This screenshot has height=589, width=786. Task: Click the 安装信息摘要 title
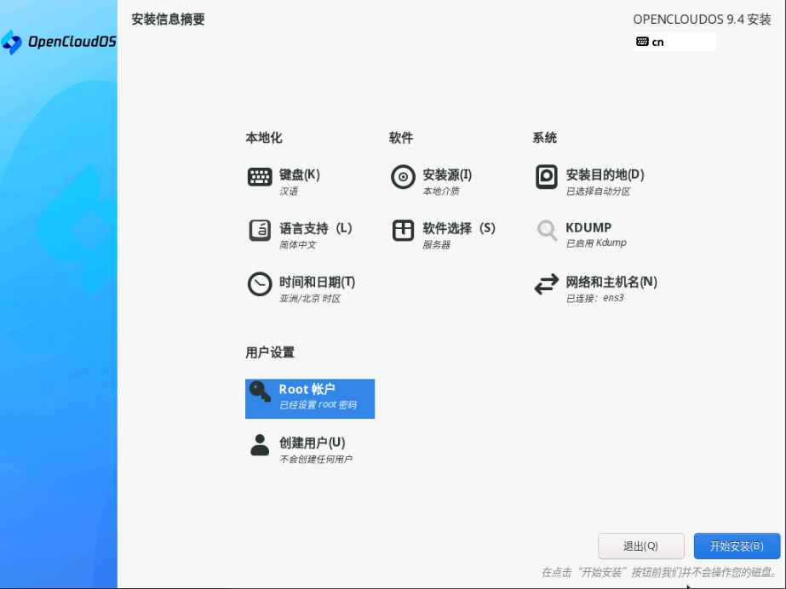point(168,19)
